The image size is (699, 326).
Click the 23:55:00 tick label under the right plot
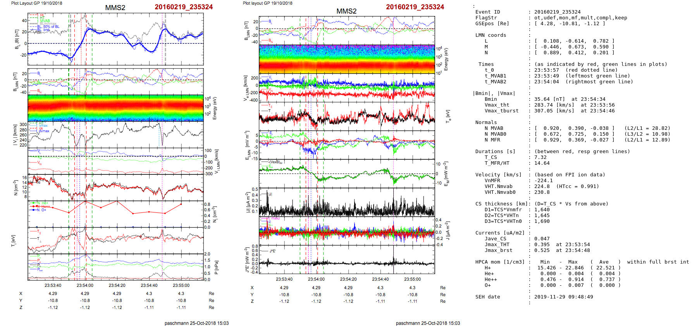(412, 279)
